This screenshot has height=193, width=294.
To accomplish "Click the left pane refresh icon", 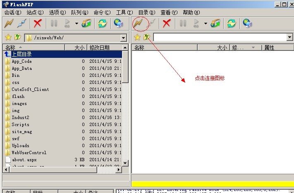I will coord(103,24).
